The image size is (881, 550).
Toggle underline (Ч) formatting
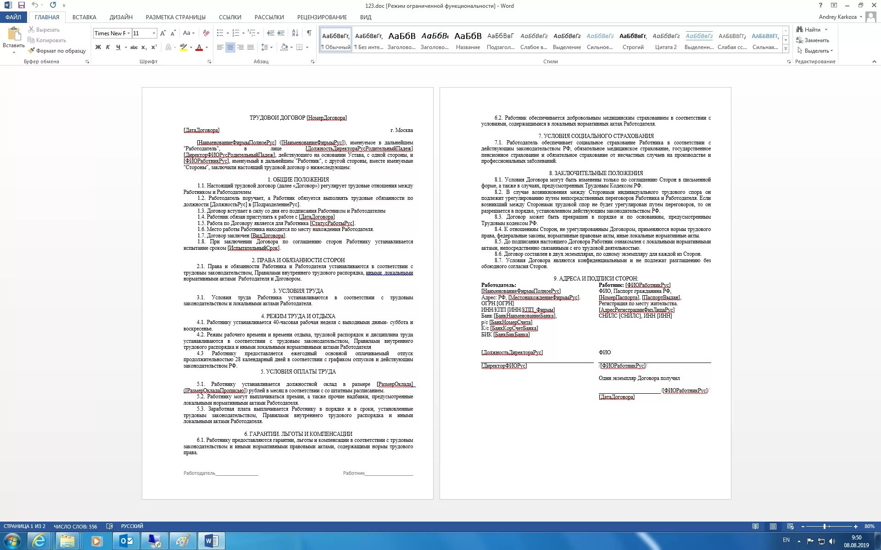[x=118, y=47]
